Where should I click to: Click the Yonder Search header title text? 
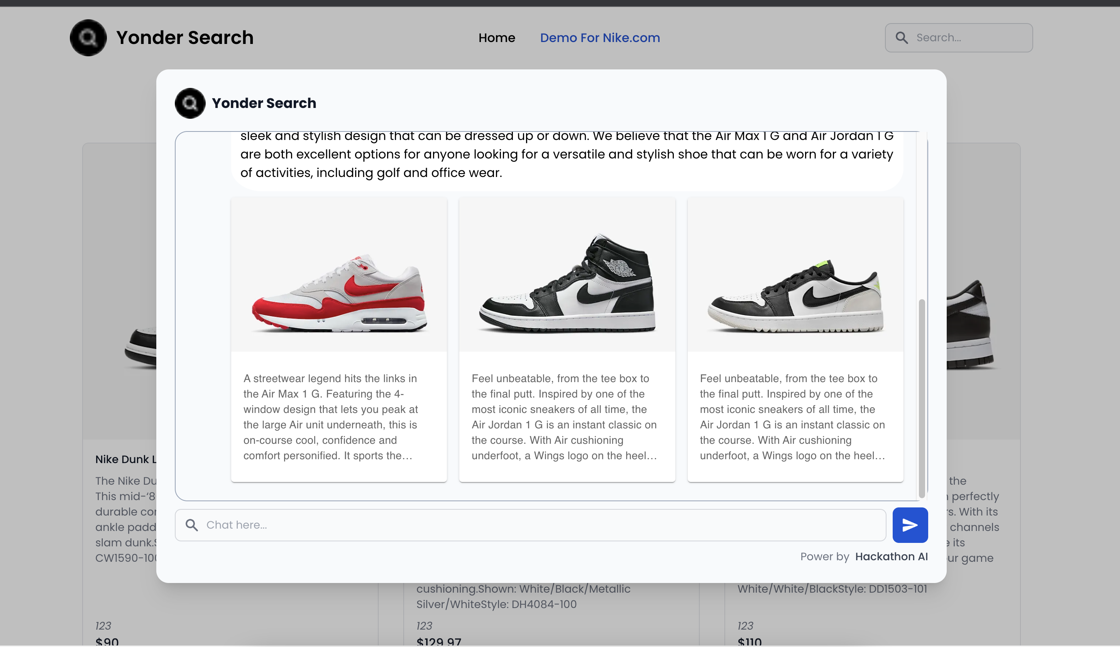(x=184, y=38)
